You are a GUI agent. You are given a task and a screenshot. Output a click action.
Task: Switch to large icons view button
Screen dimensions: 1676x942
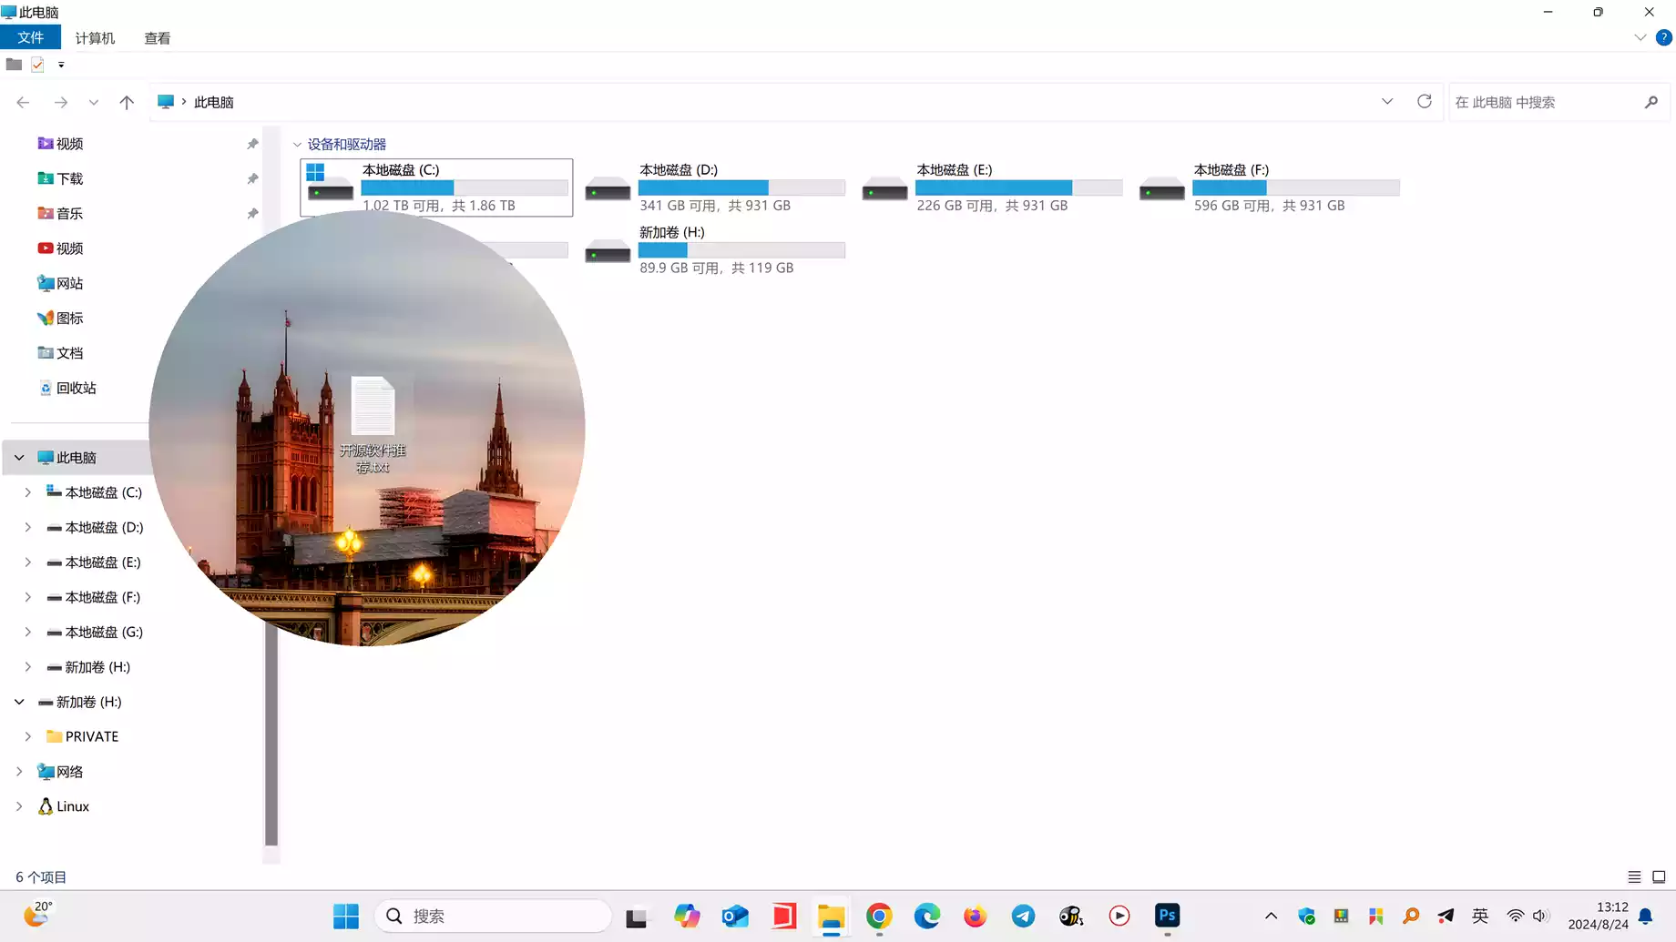tap(1659, 876)
